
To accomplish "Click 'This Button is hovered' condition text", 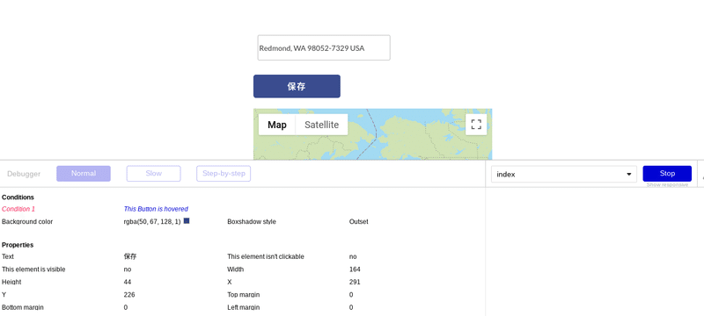I will pyautogui.click(x=156, y=209).
